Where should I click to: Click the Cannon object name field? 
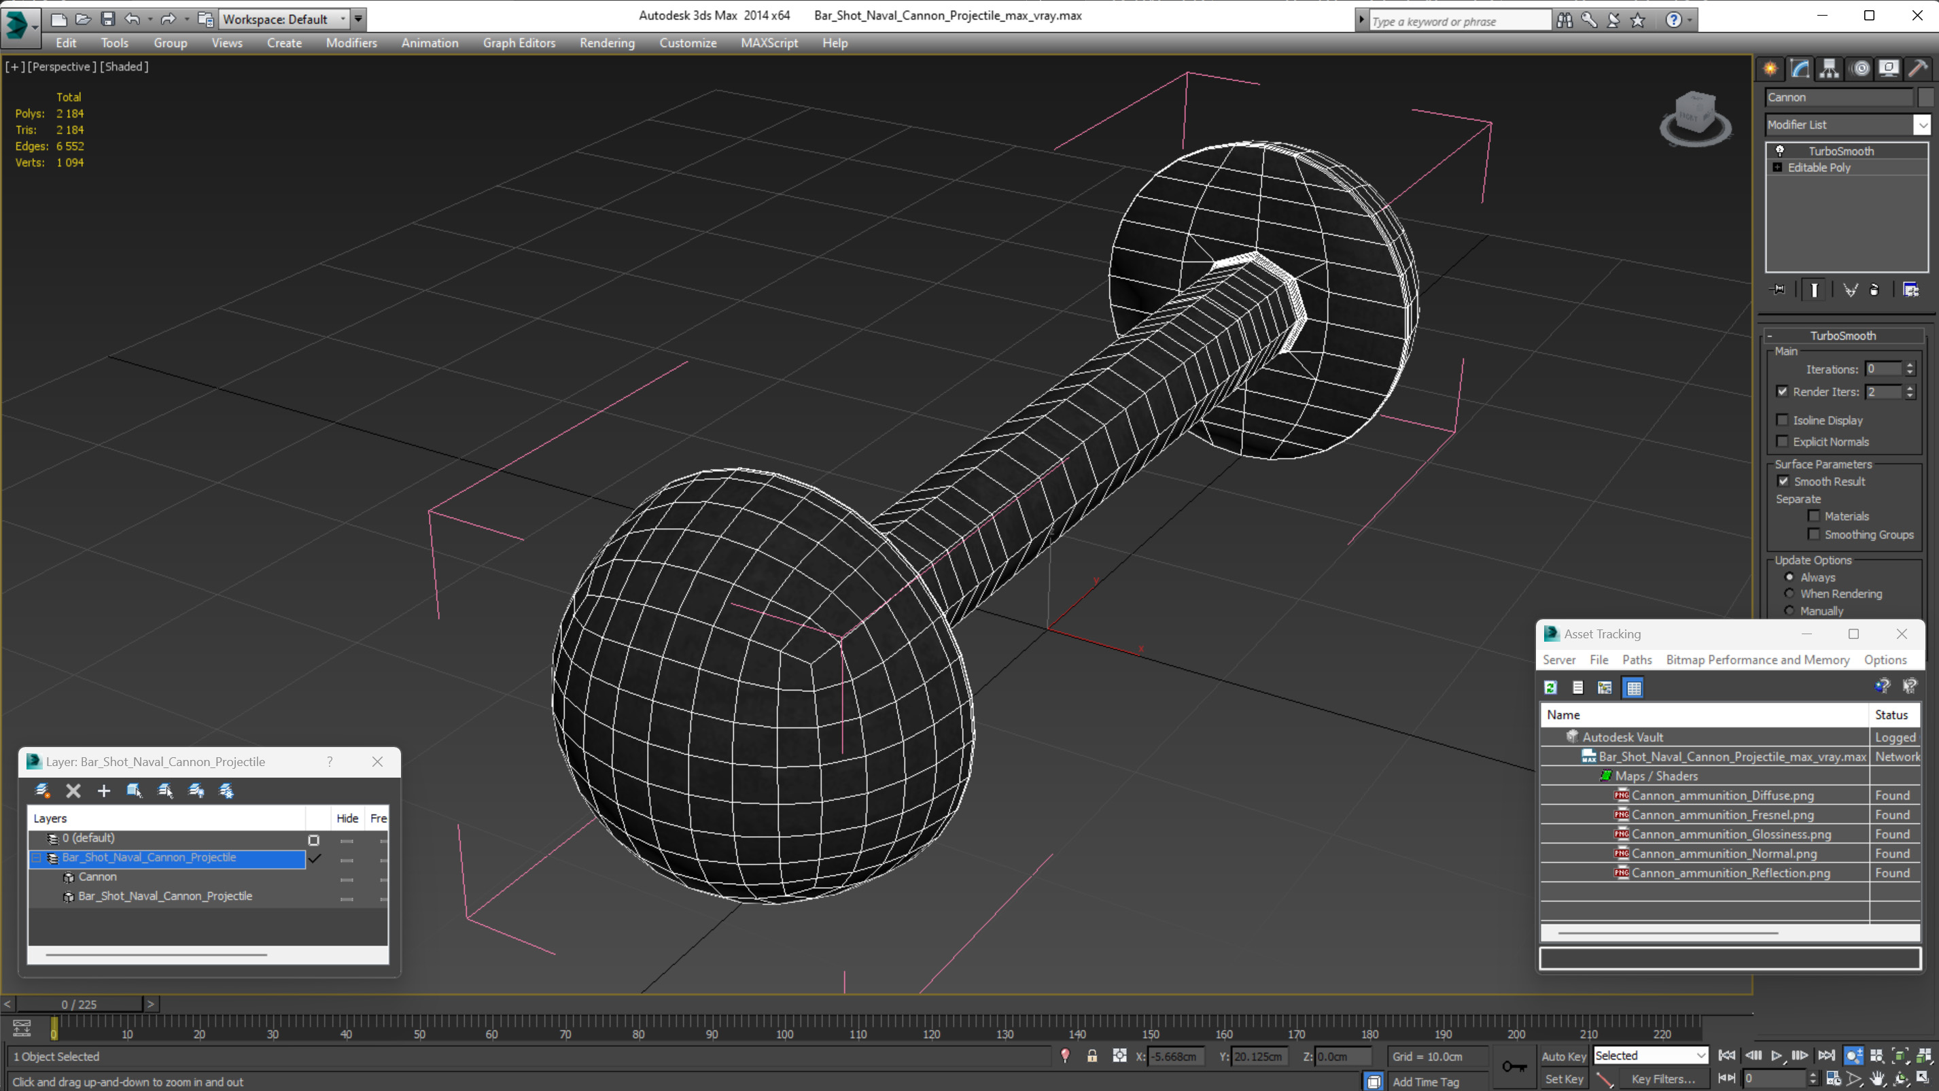click(1839, 97)
